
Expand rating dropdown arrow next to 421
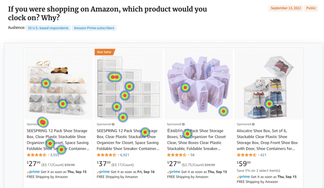259,155
